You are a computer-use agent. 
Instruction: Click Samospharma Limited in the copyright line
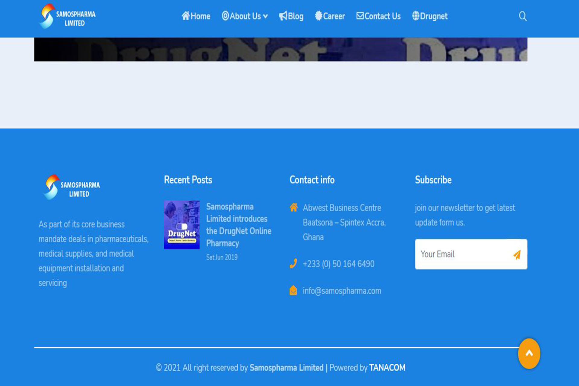(286, 368)
